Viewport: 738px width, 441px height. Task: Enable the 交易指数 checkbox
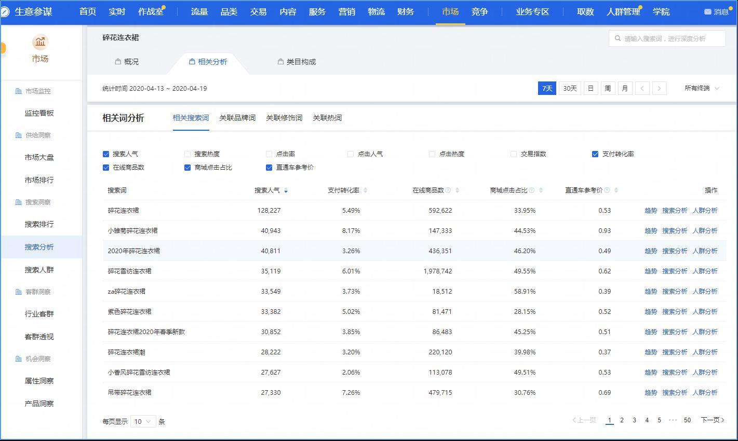(514, 154)
